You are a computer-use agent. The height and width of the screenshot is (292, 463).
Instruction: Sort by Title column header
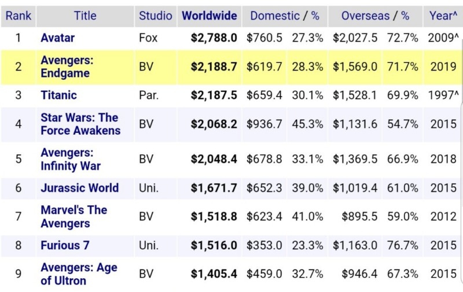click(x=85, y=16)
